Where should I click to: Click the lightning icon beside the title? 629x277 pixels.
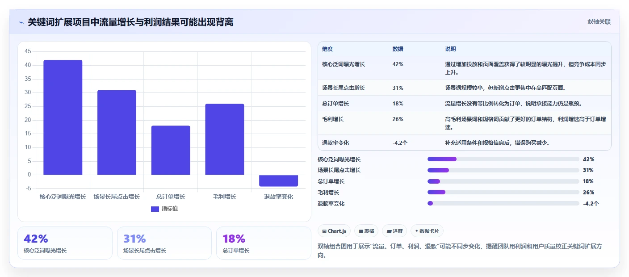tap(21, 22)
